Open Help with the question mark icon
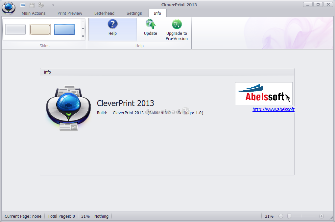This screenshot has width=335, height=222. pyautogui.click(x=112, y=29)
